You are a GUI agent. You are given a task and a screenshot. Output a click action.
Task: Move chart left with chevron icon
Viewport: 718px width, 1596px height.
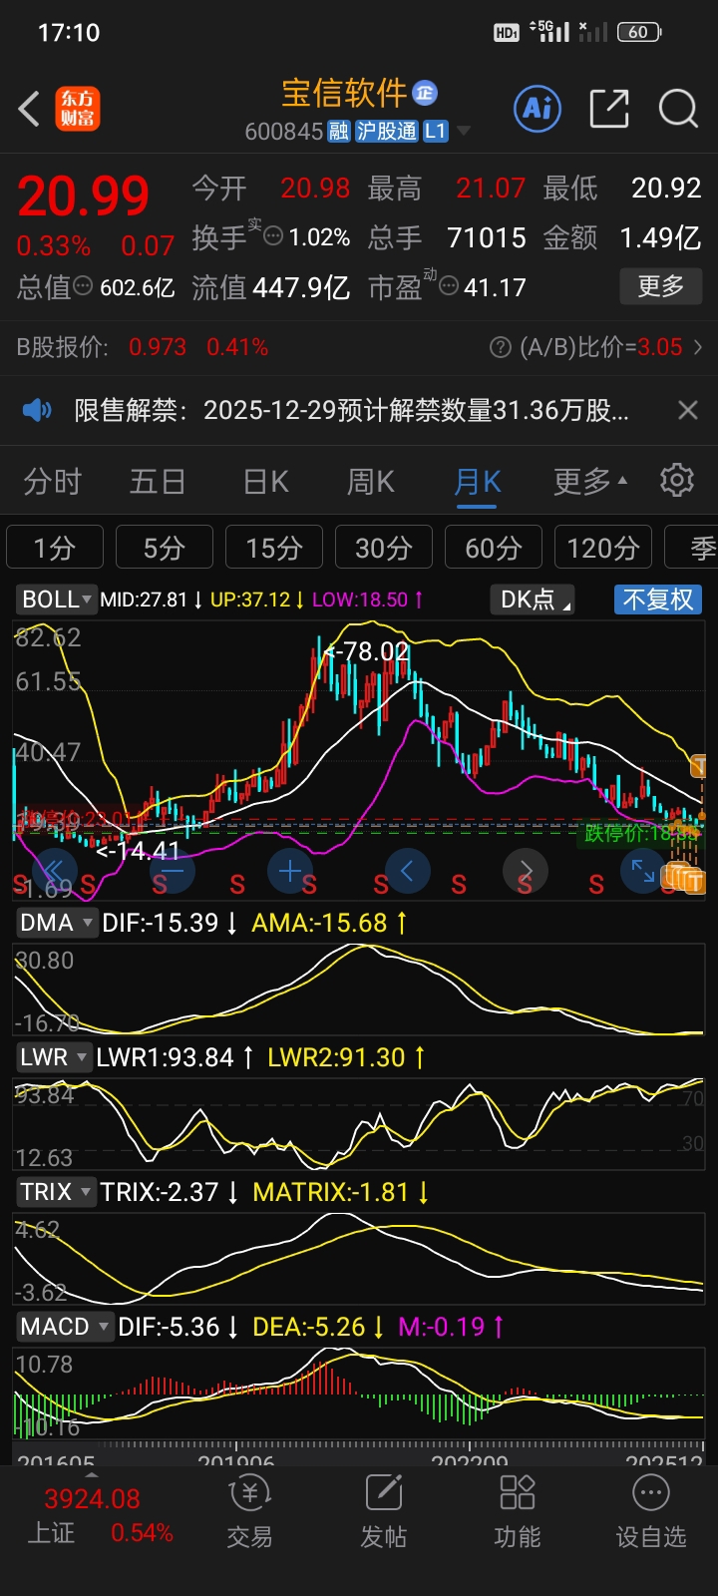(x=407, y=871)
